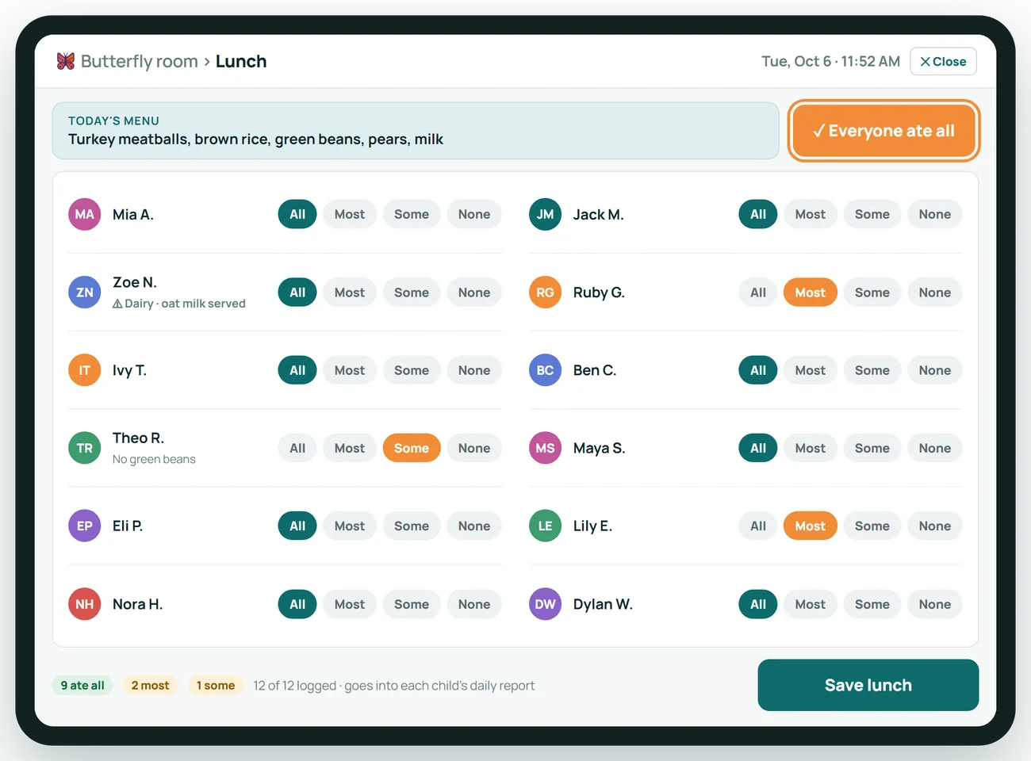The height and width of the screenshot is (761, 1031).
Task: Click the name Maya S.
Action: (x=600, y=448)
